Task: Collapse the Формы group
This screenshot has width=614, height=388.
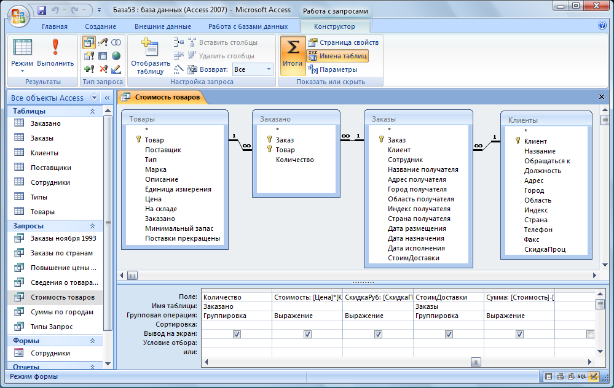Action: (92, 341)
